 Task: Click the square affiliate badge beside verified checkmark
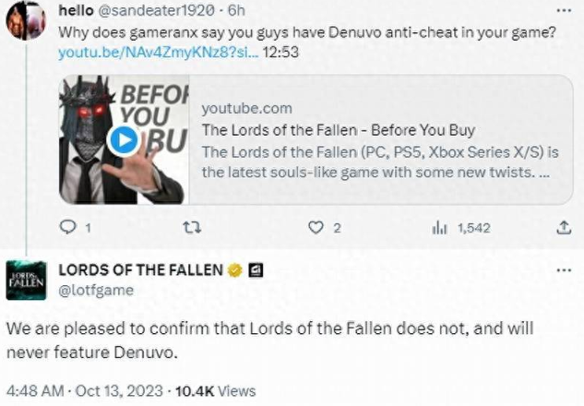click(x=256, y=270)
